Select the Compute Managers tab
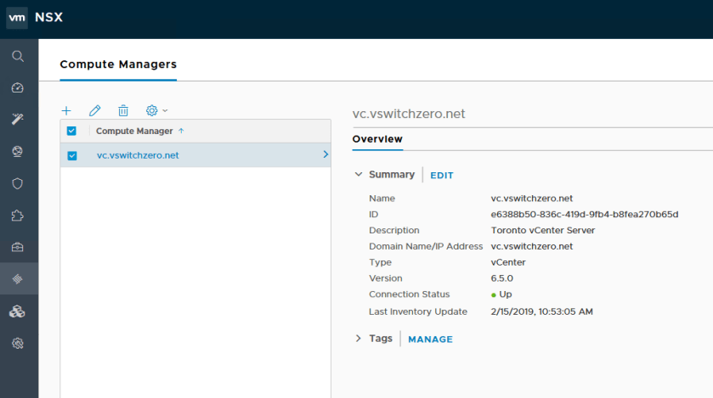 tap(118, 64)
